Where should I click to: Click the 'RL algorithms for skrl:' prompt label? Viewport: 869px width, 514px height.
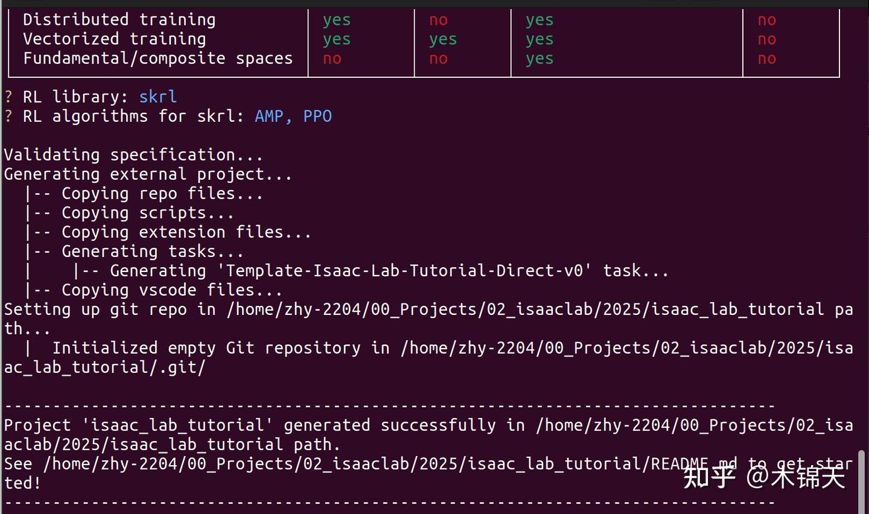pyautogui.click(x=134, y=116)
